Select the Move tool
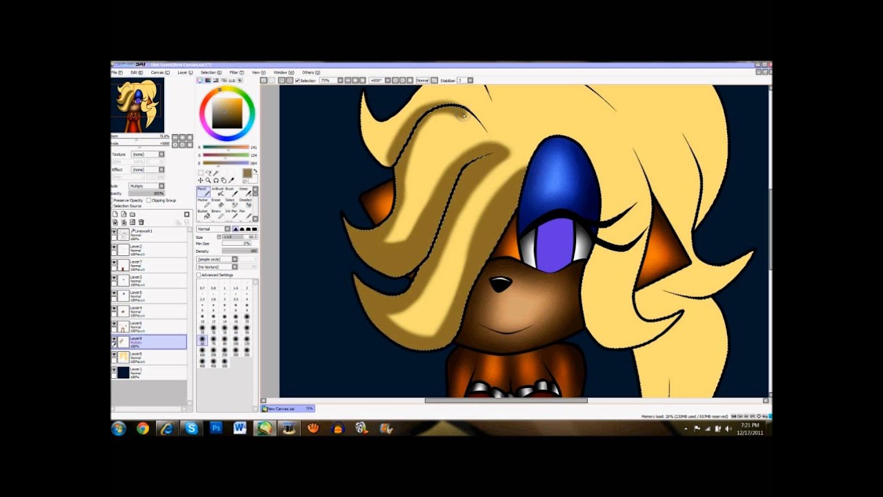 click(x=201, y=180)
